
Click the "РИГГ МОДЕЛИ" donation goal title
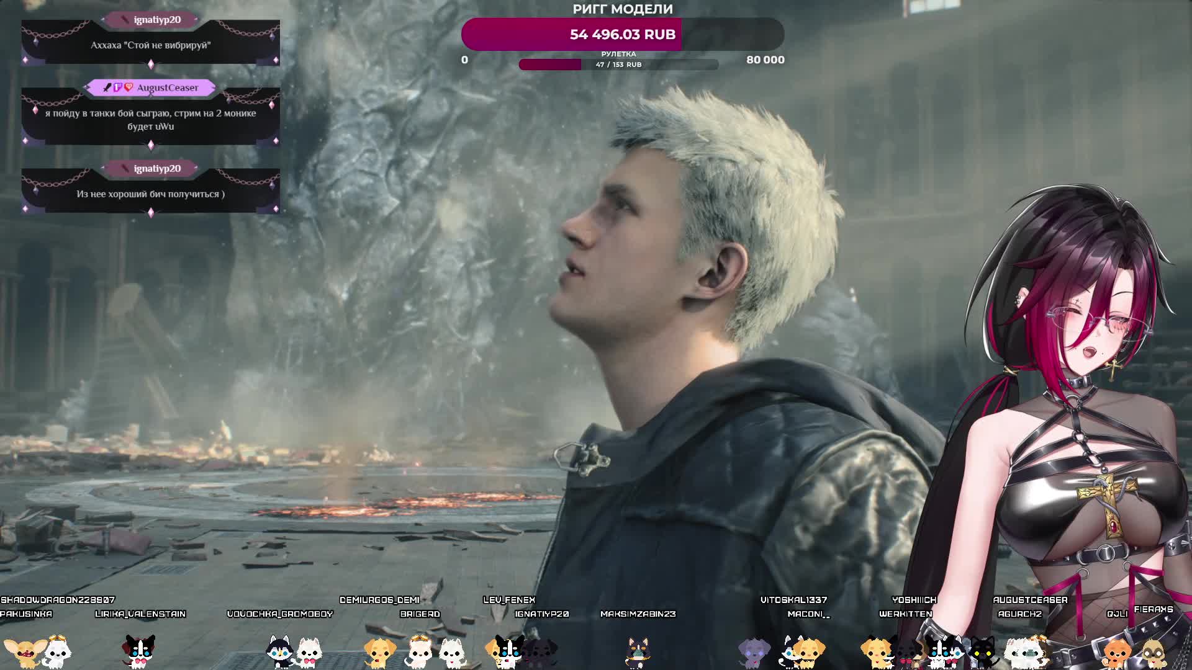[623, 9]
